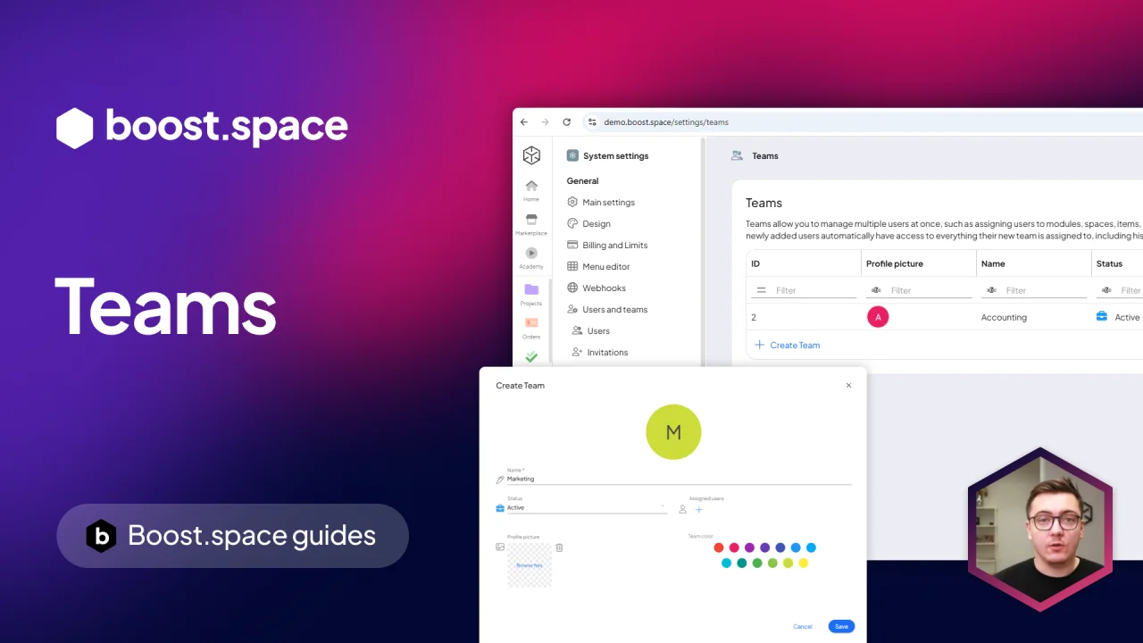Open Profile picture filter operator icon
Image resolution: width=1143 pixels, height=643 pixels.
point(876,290)
